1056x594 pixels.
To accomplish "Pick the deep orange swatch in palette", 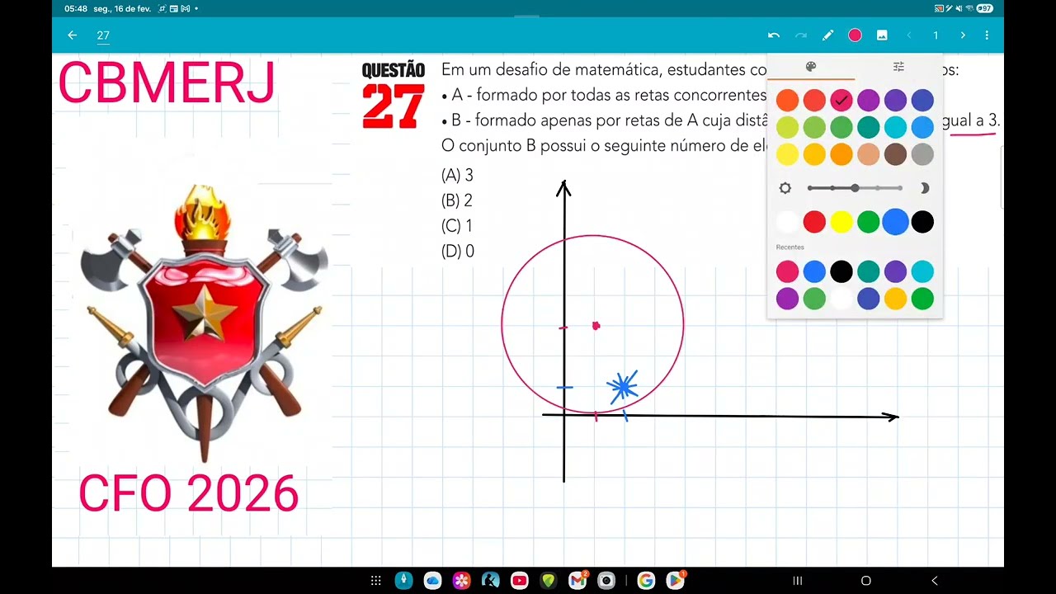I will click(787, 101).
